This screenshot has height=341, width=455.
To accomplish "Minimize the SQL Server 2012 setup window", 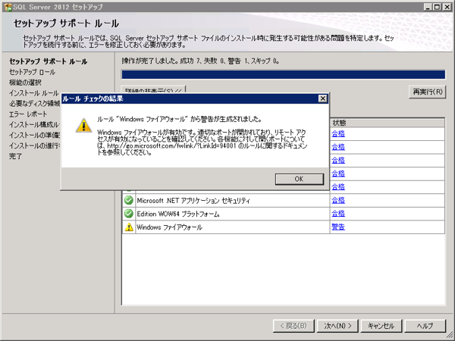I will click(x=428, y=7).
